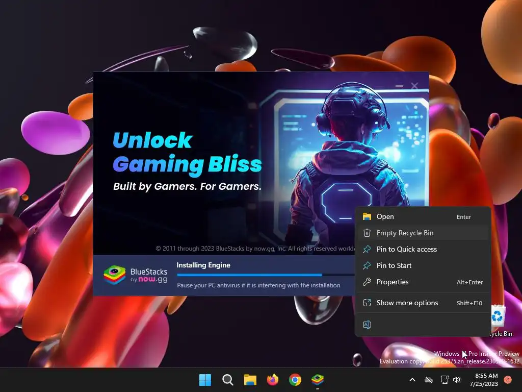Viewport: 522px width, 392px height.
Task: Open the Windows Start menu
Action: click(205, 380)
